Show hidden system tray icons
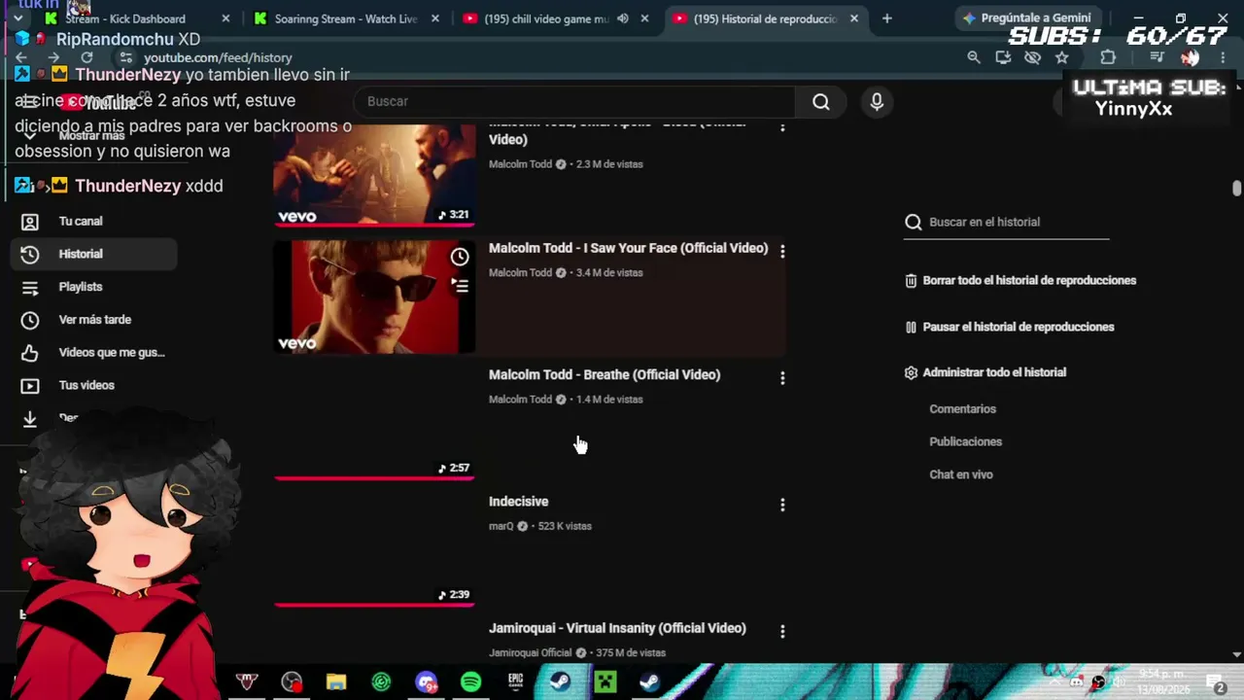1244x700 pixels. [x=1055, y=682]
